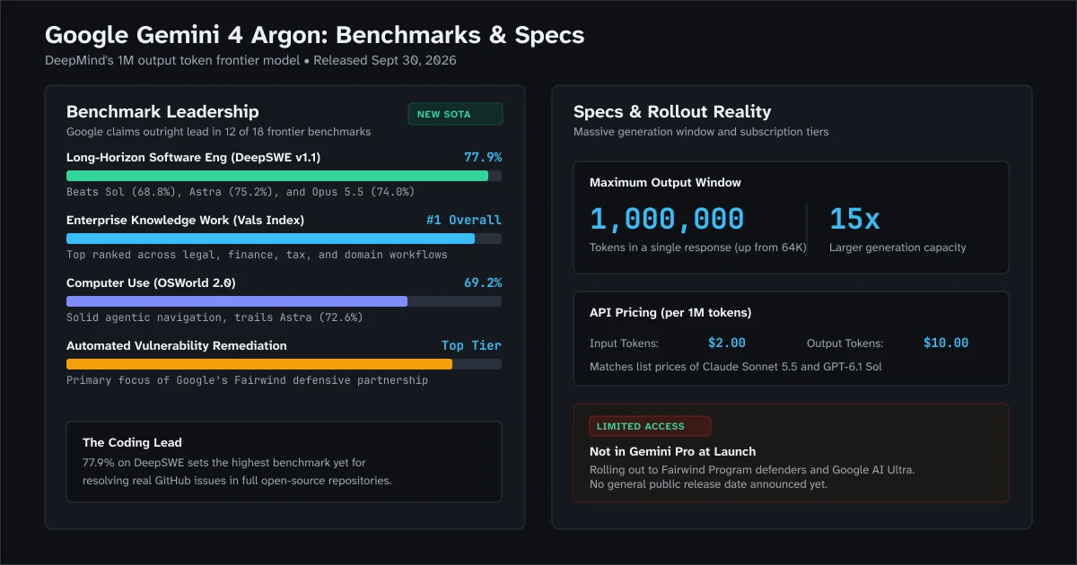Click the 'Long-Horizon Software Eng (DeepSWE v1.1)' label
The width and height of the screenshot is (1077, 565).
tap(193, 157)
